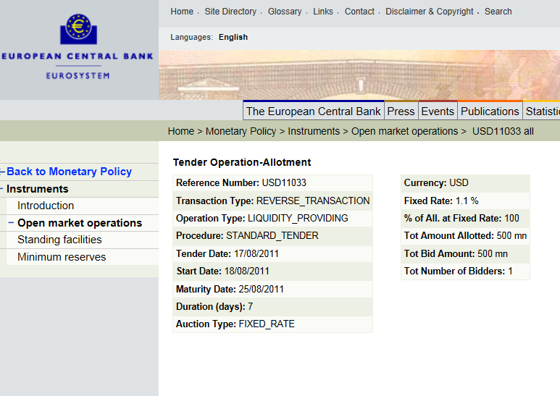Switch to the Publications tab

pos(490,111)
